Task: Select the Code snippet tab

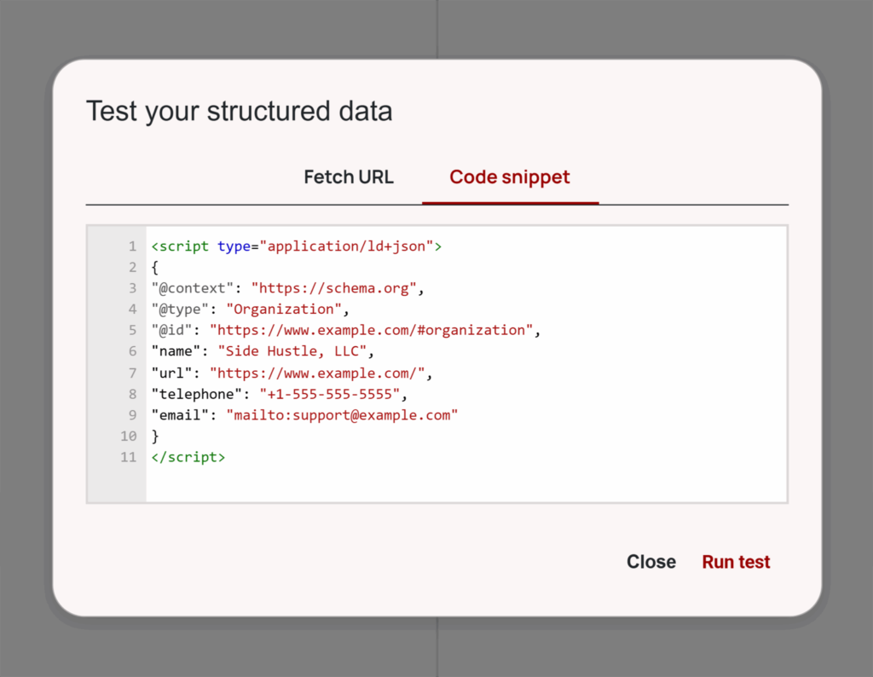Action: click(x=509, y=176)
